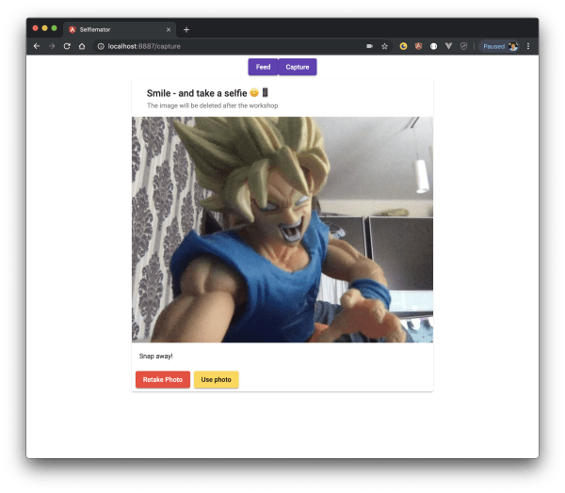Select the Selfiemator browser tab
The image size is (565, 493).
[120, 29]
